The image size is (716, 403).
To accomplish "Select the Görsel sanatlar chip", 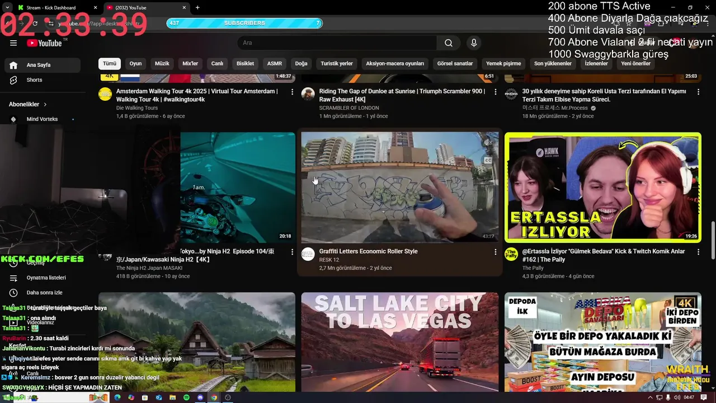I will pos(455,64).
